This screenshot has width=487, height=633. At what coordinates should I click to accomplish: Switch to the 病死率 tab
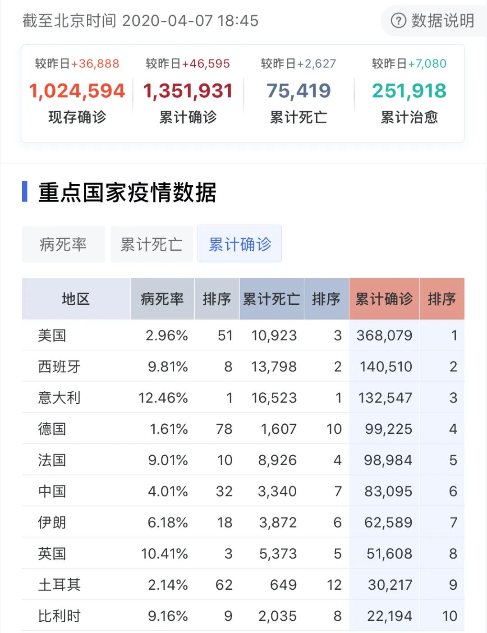pos(63,244)
